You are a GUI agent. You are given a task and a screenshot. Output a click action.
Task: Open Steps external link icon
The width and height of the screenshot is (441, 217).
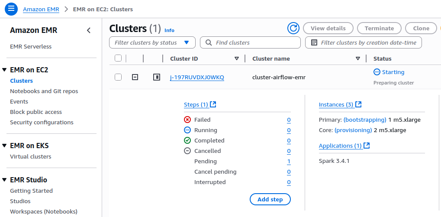213,105
